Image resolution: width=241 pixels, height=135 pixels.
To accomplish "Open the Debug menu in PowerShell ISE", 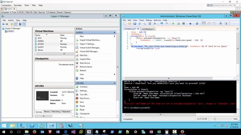I will tap(149, 20).
